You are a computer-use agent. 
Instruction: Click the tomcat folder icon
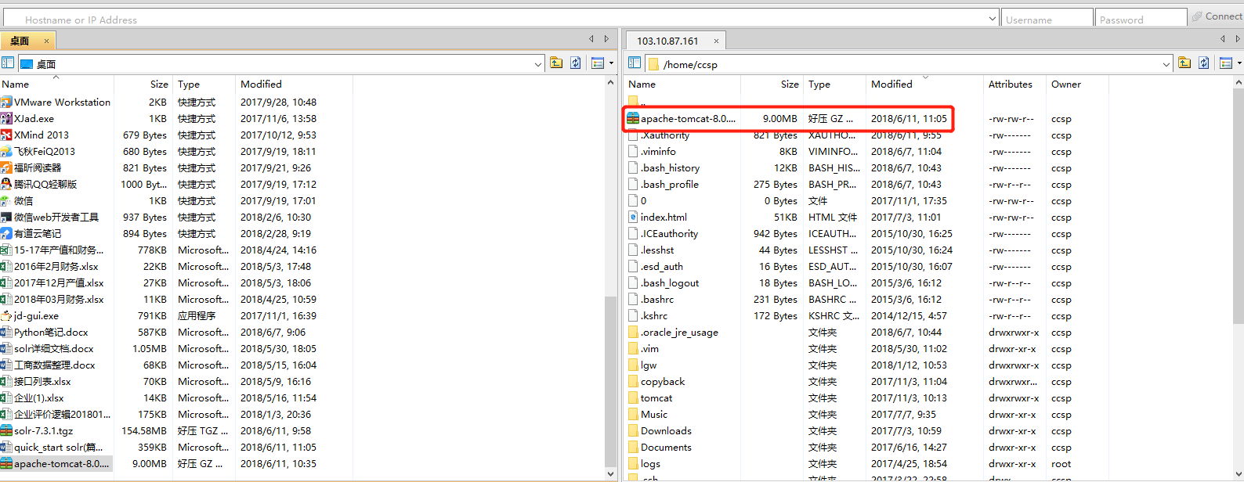[x=633, y=397]
